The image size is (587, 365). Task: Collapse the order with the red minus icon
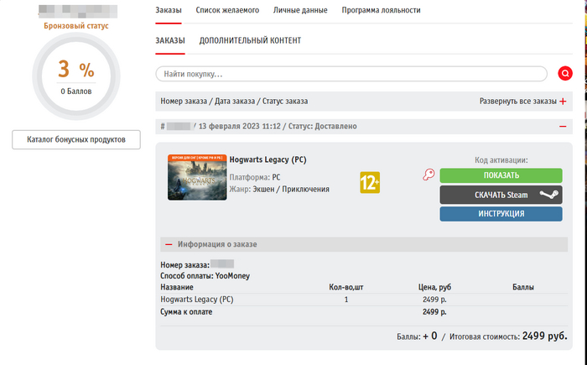click(x=562, y=126)
